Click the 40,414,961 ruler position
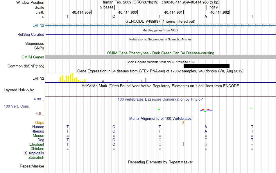The height and width of the screenshot is (173, 276). [173, 12]
